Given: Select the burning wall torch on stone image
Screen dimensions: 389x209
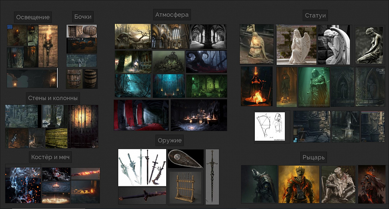Looking at the screenshot, I should (48, 46).
